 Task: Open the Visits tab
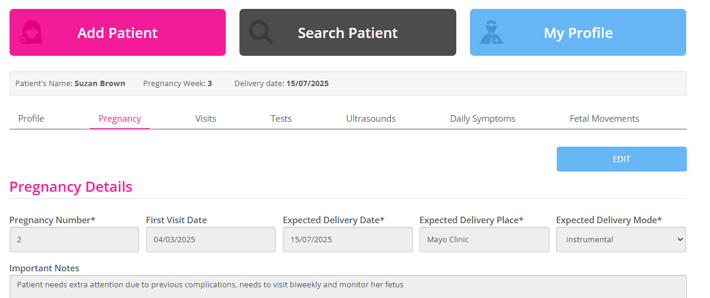tap(206, 119)
